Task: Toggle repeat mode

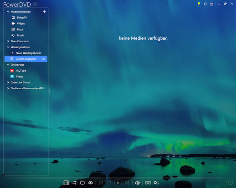Action: [82, 183]
